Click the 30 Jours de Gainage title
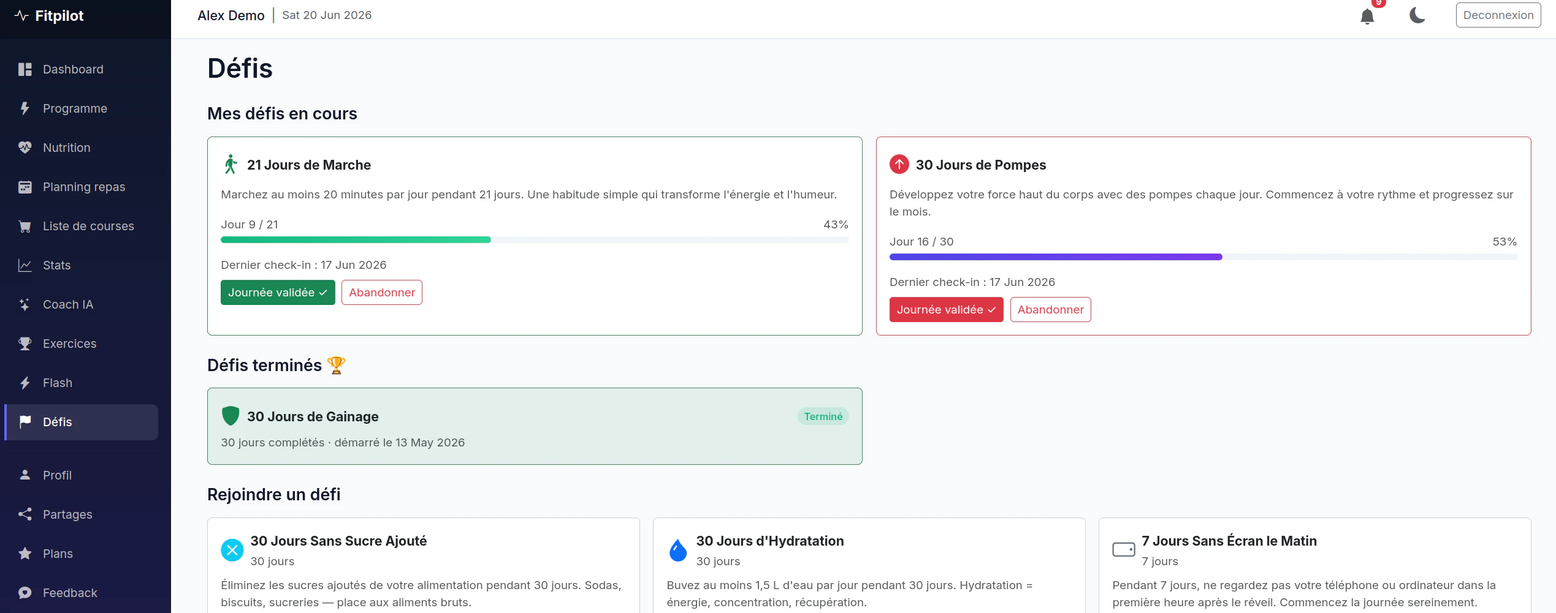Viewport: 1556px width, 613px height. 313,416
